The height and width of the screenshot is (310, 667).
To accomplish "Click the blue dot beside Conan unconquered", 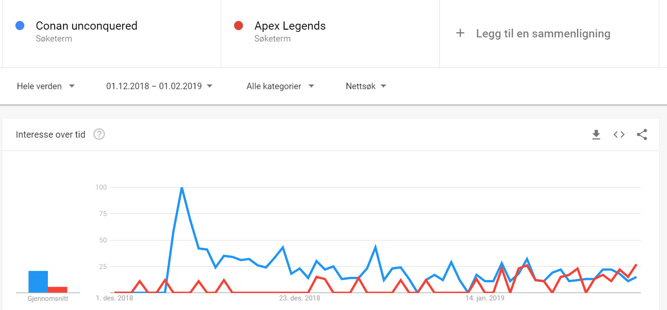I will (x=20, y=26).
